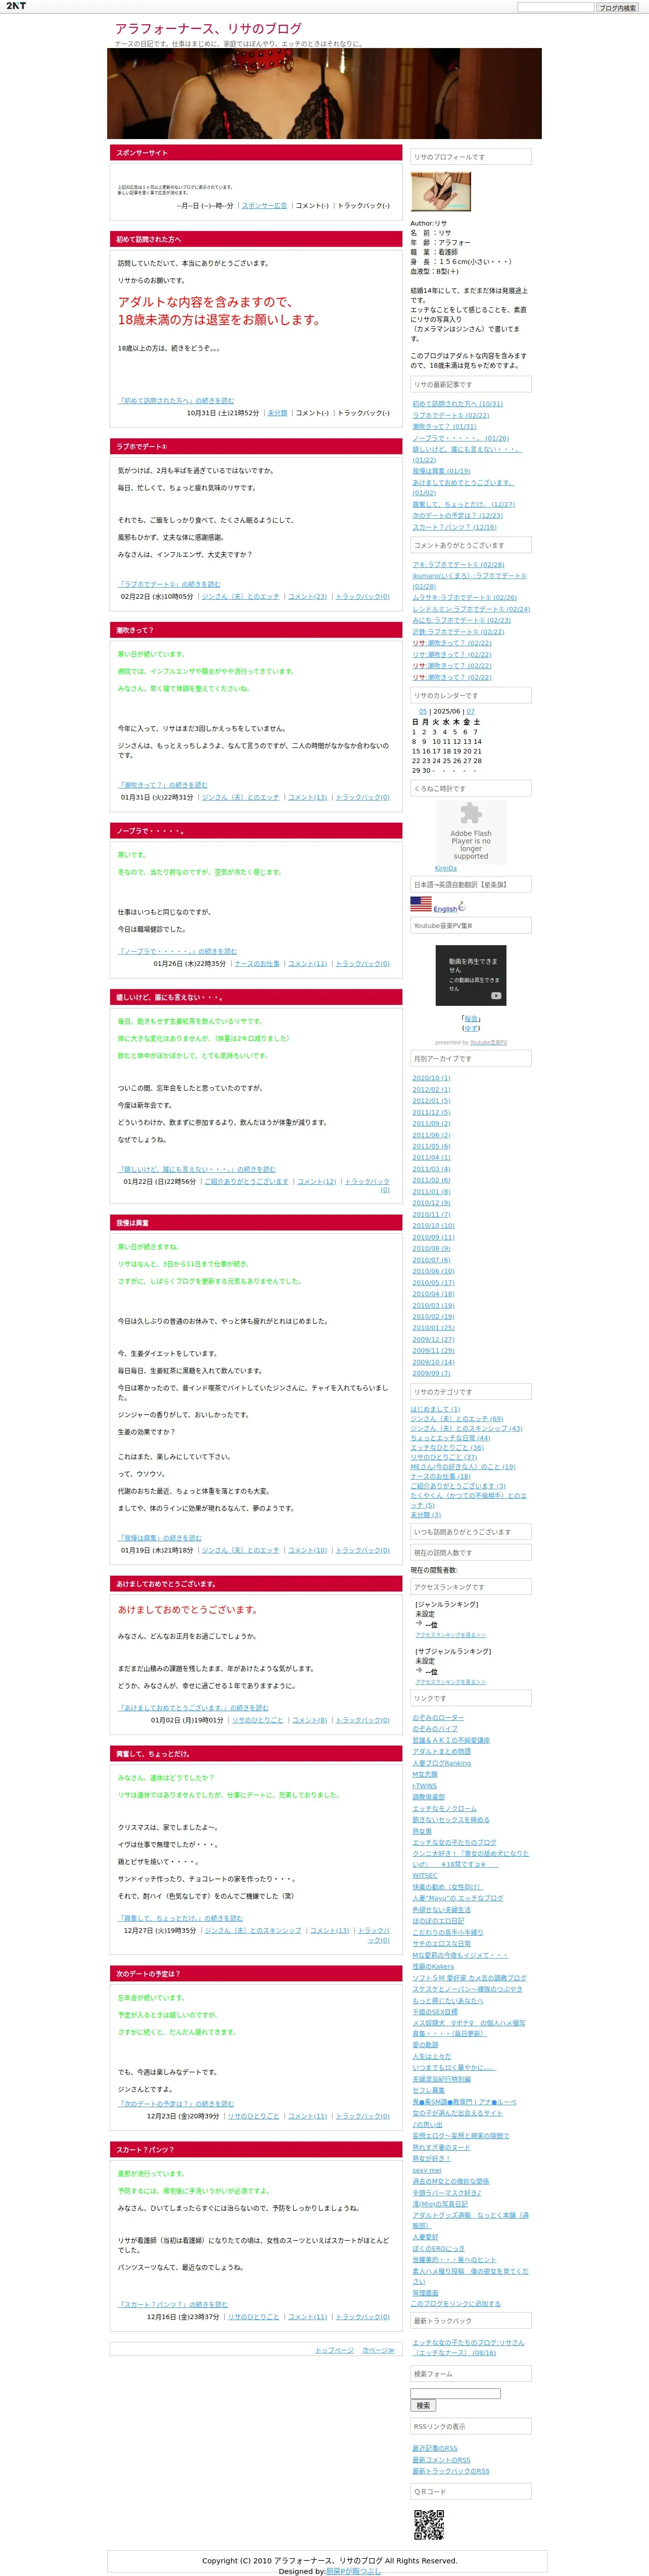Image resolution: width=649 pixels, height=2576 pixels.
Task: Play the embedded YouTube video
Action: (471, 975)
